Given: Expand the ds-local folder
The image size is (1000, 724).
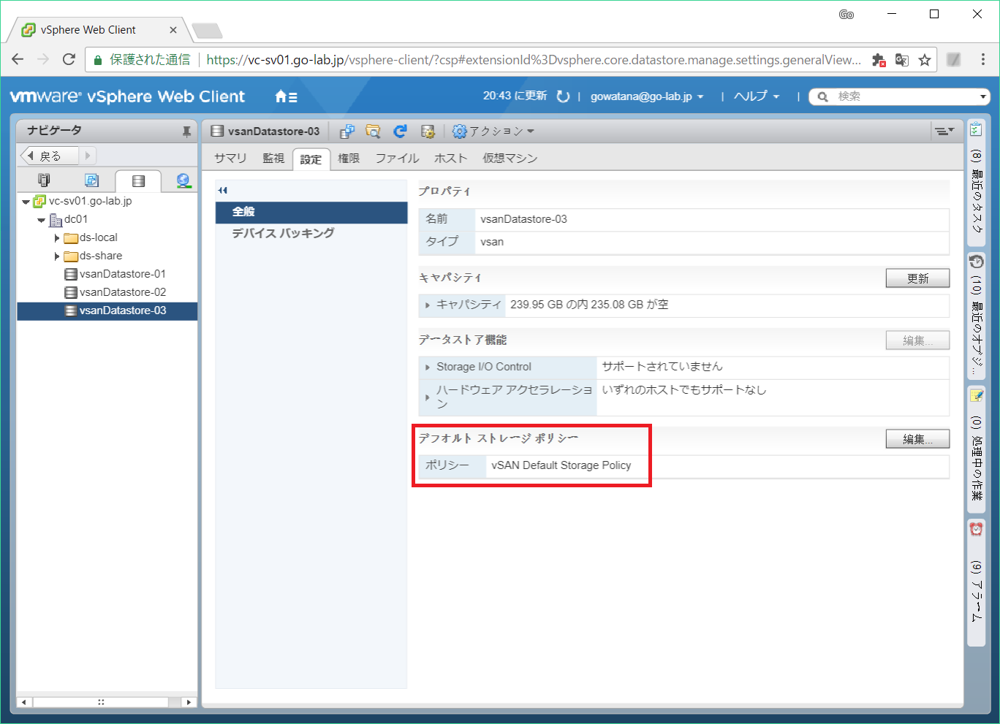Looking at the screenshot, I should click(x=57, y=238).
